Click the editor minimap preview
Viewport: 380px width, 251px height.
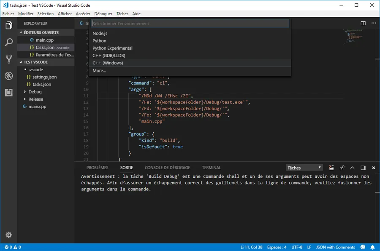(353, 37)
